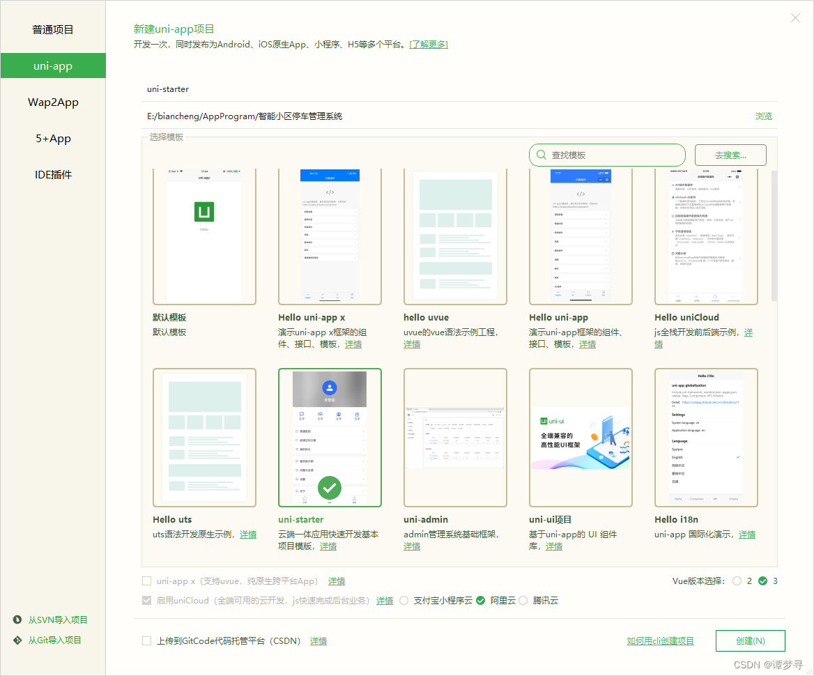Open 详情 link beside uni-app x option
The height and width of the screenshot is (676, 814).
[x=337, y=581]
